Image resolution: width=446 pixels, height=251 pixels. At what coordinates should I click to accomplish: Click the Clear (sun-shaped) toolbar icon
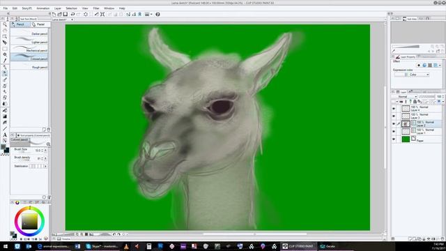click(86, 14)
